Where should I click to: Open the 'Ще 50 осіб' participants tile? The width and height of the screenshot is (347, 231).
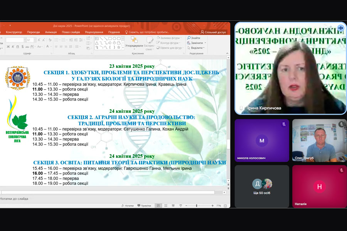262,186
